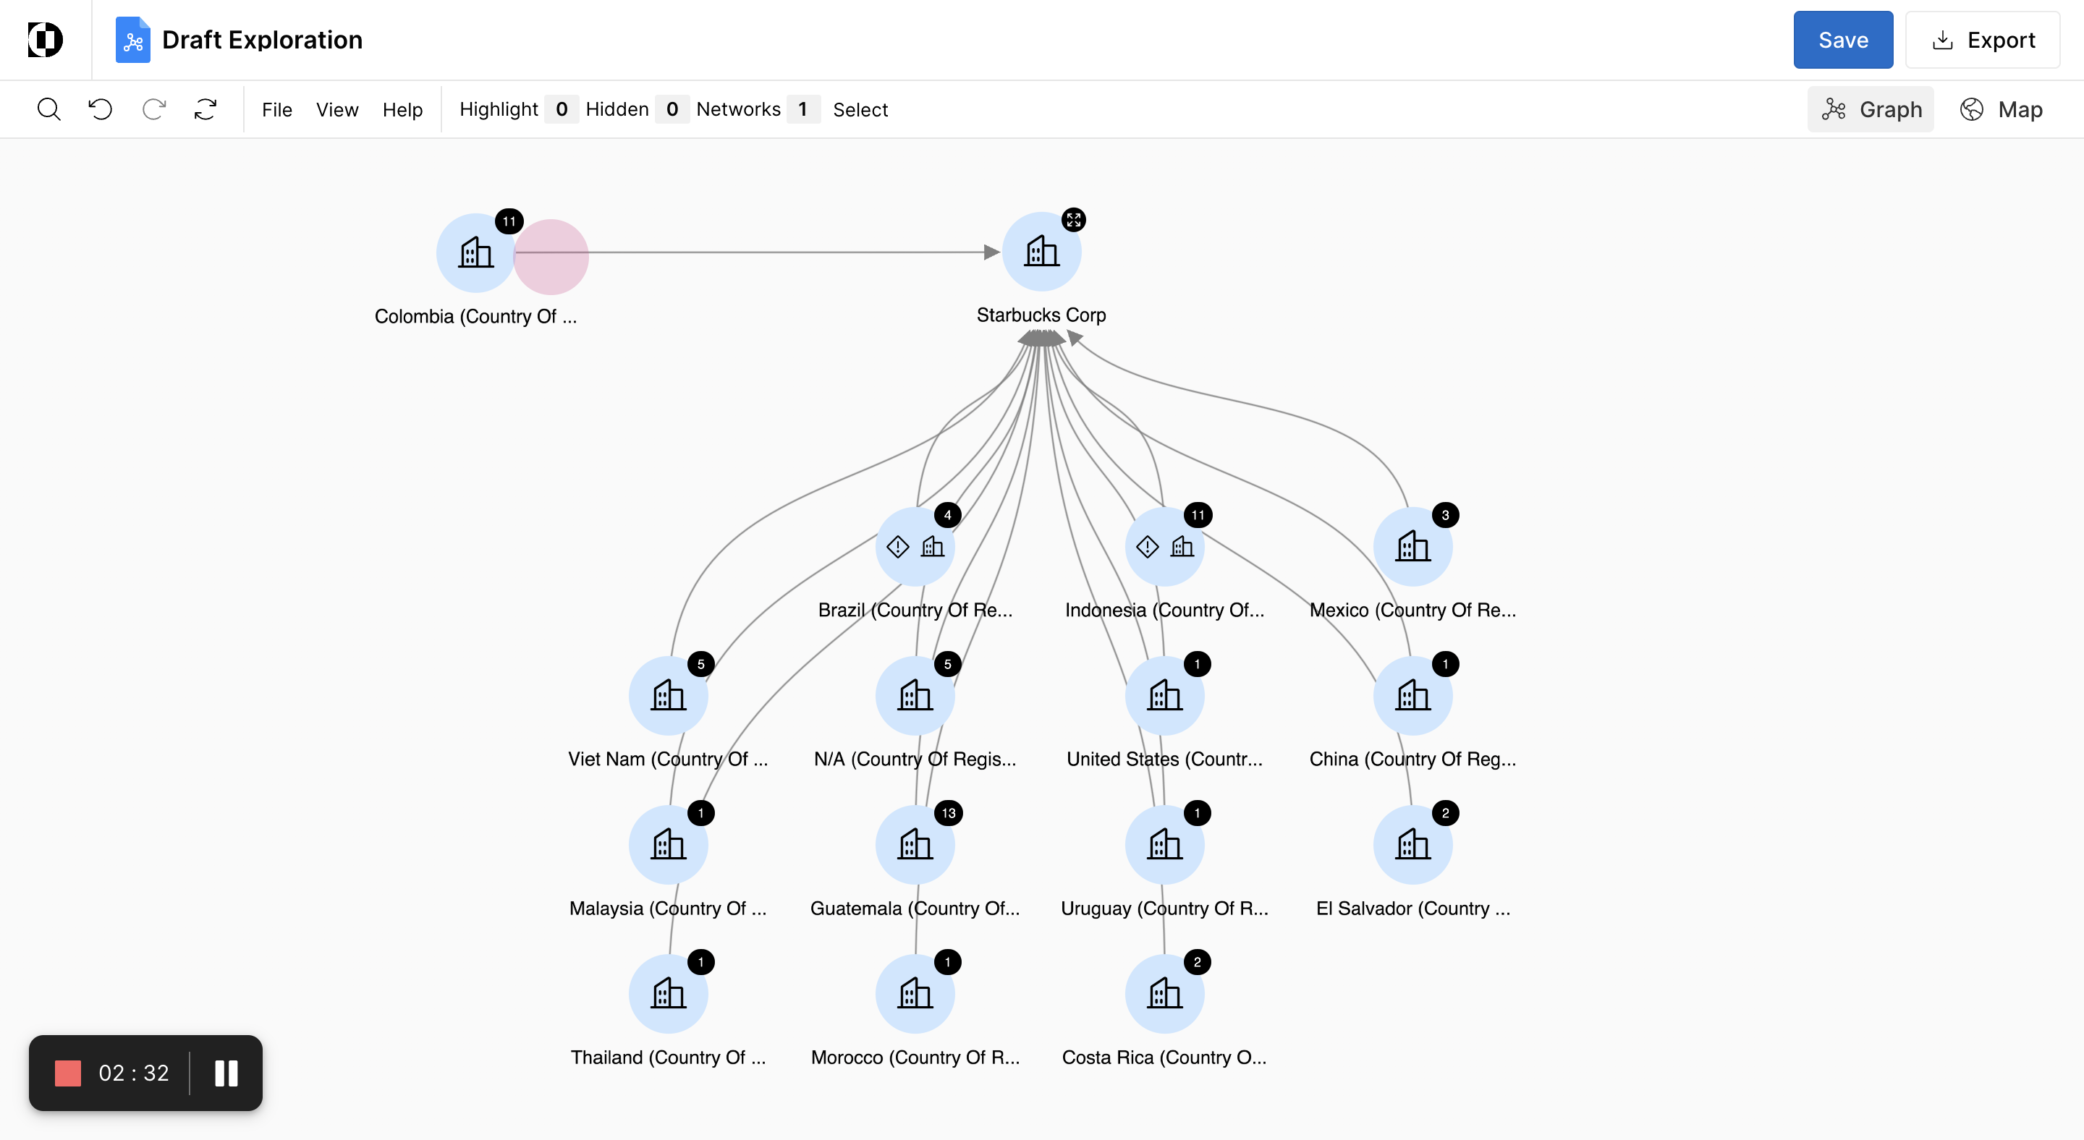Screen dimensions: 2084x1140
Task: Click the 11 badge on Indonesia node
Action: coord(1198,515)
